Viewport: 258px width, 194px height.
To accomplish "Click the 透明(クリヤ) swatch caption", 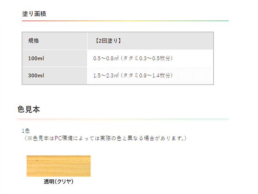I will 58,181.
